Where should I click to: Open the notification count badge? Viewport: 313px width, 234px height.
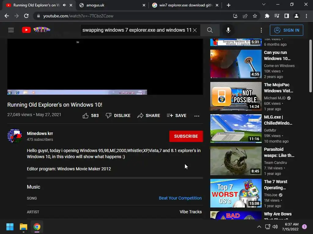click(304, 226)
